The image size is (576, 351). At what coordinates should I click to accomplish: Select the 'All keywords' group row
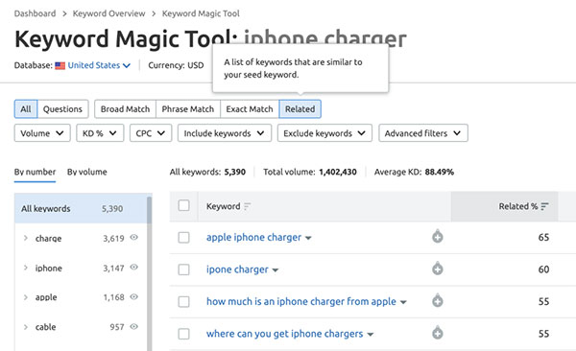coord(81,208)
